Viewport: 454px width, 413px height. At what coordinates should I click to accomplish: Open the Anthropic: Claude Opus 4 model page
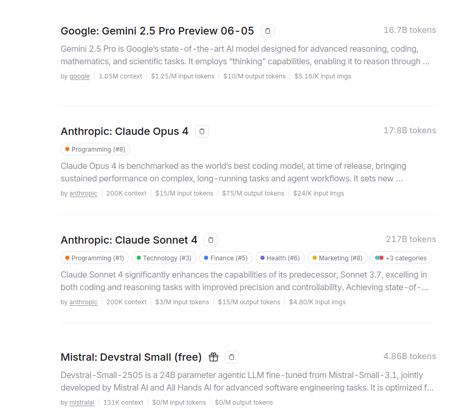tap(125, 131)
